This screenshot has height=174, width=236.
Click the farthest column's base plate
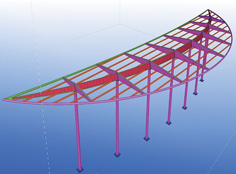click(202, 80)
